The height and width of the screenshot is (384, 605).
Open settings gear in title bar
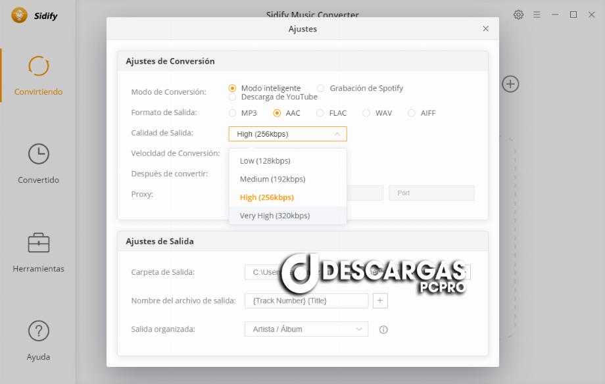518,14
